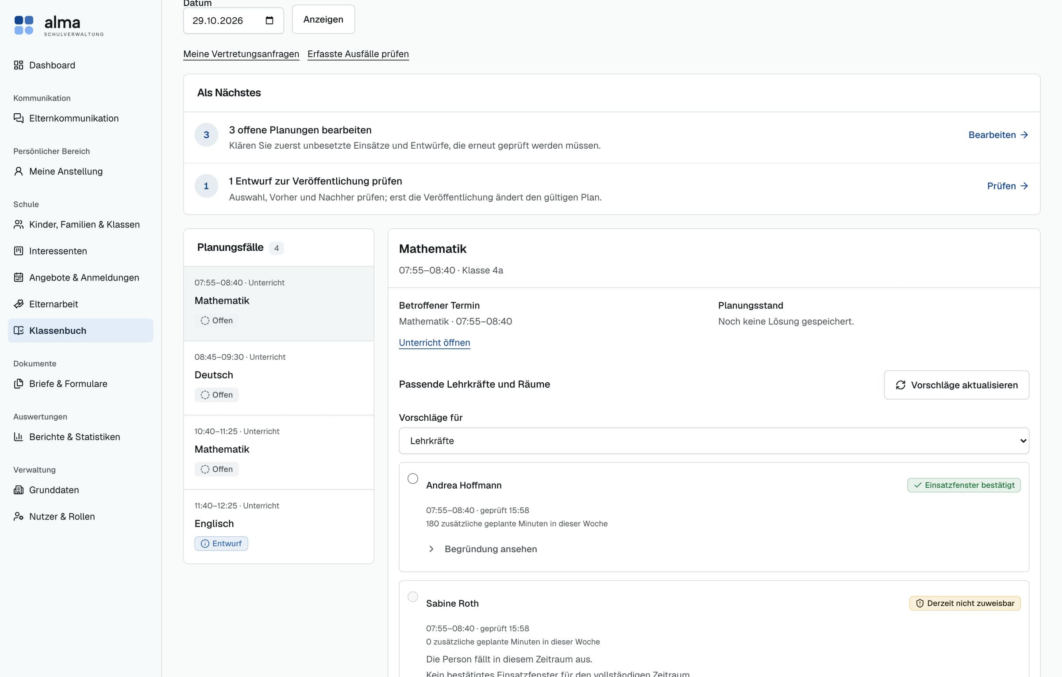This screenshot has height=677, width=1062.
Task: Open the Vorschläge für Lehrkräfte dropdown
Action: (x=714, y=441)
